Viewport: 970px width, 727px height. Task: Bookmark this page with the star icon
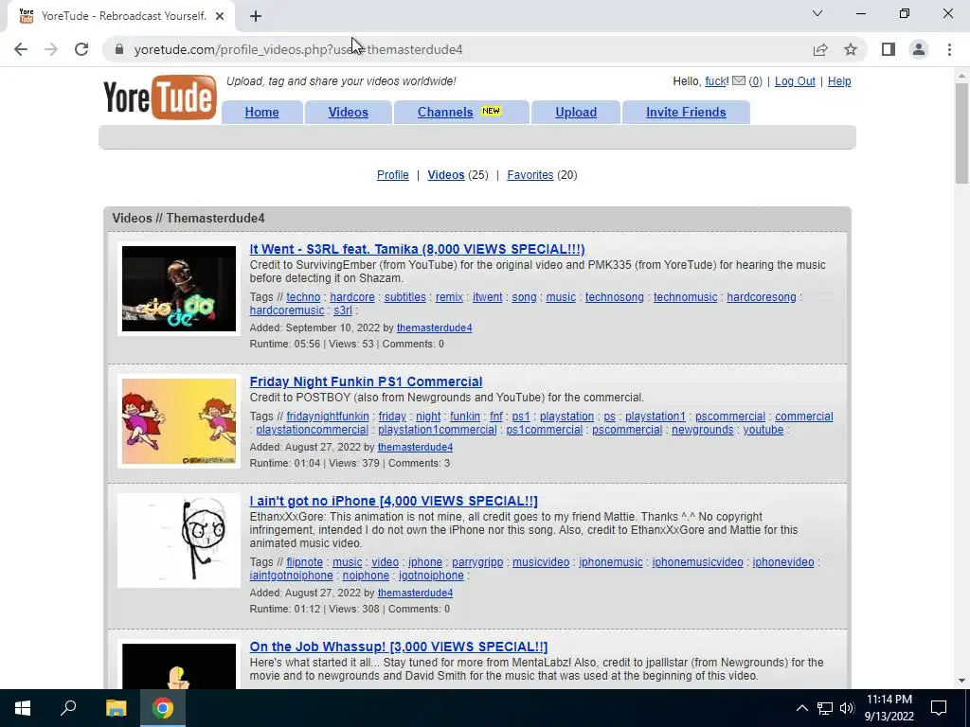tap(851, 49)
